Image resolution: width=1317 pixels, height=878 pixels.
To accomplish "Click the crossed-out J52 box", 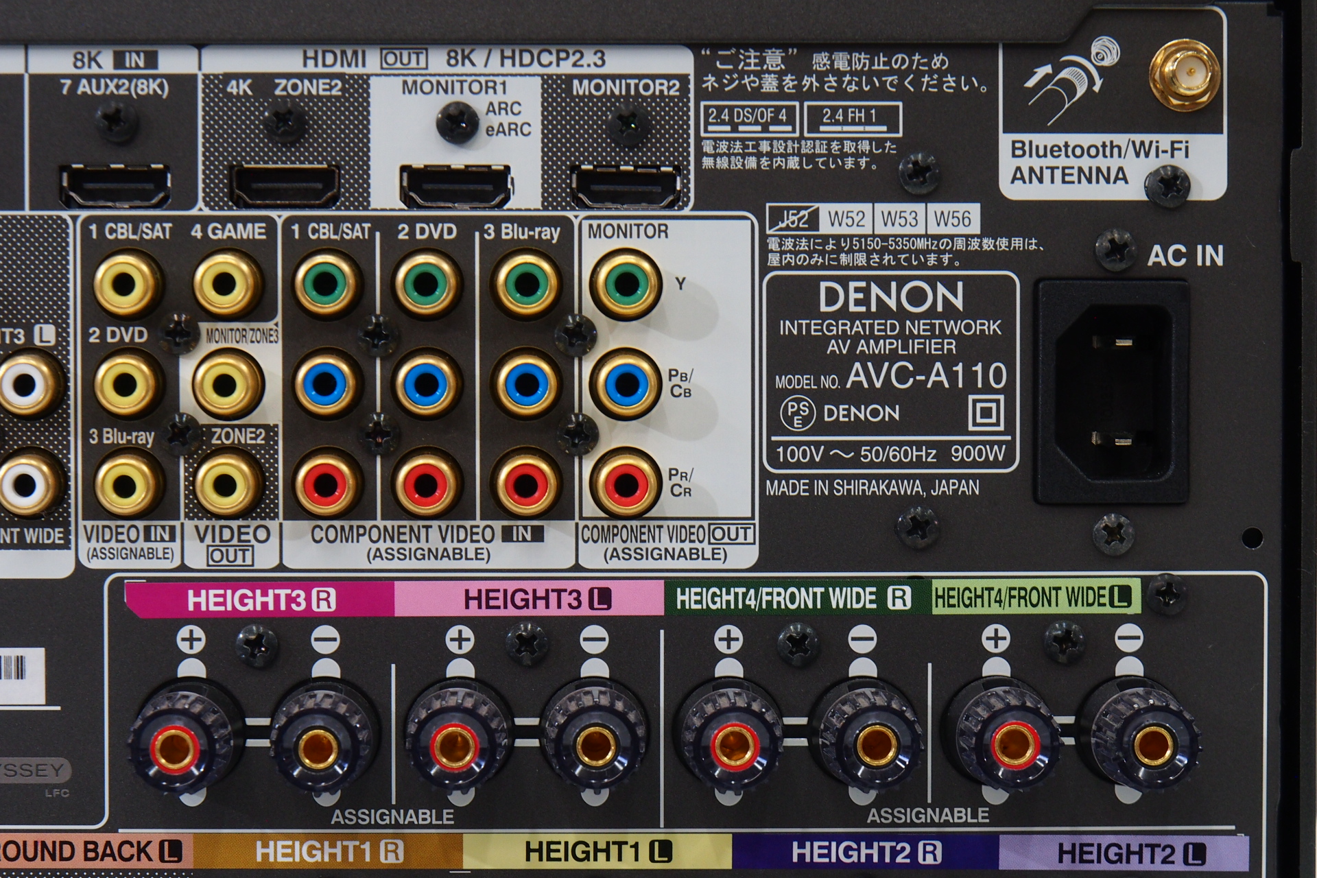I will (793, 219).
